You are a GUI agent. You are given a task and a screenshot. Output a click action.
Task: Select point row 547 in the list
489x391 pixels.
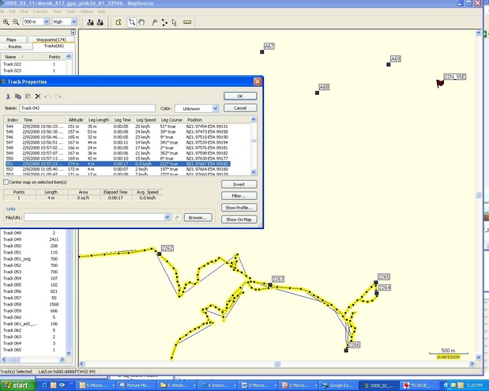pyautogui.click(x=118, y=142)
